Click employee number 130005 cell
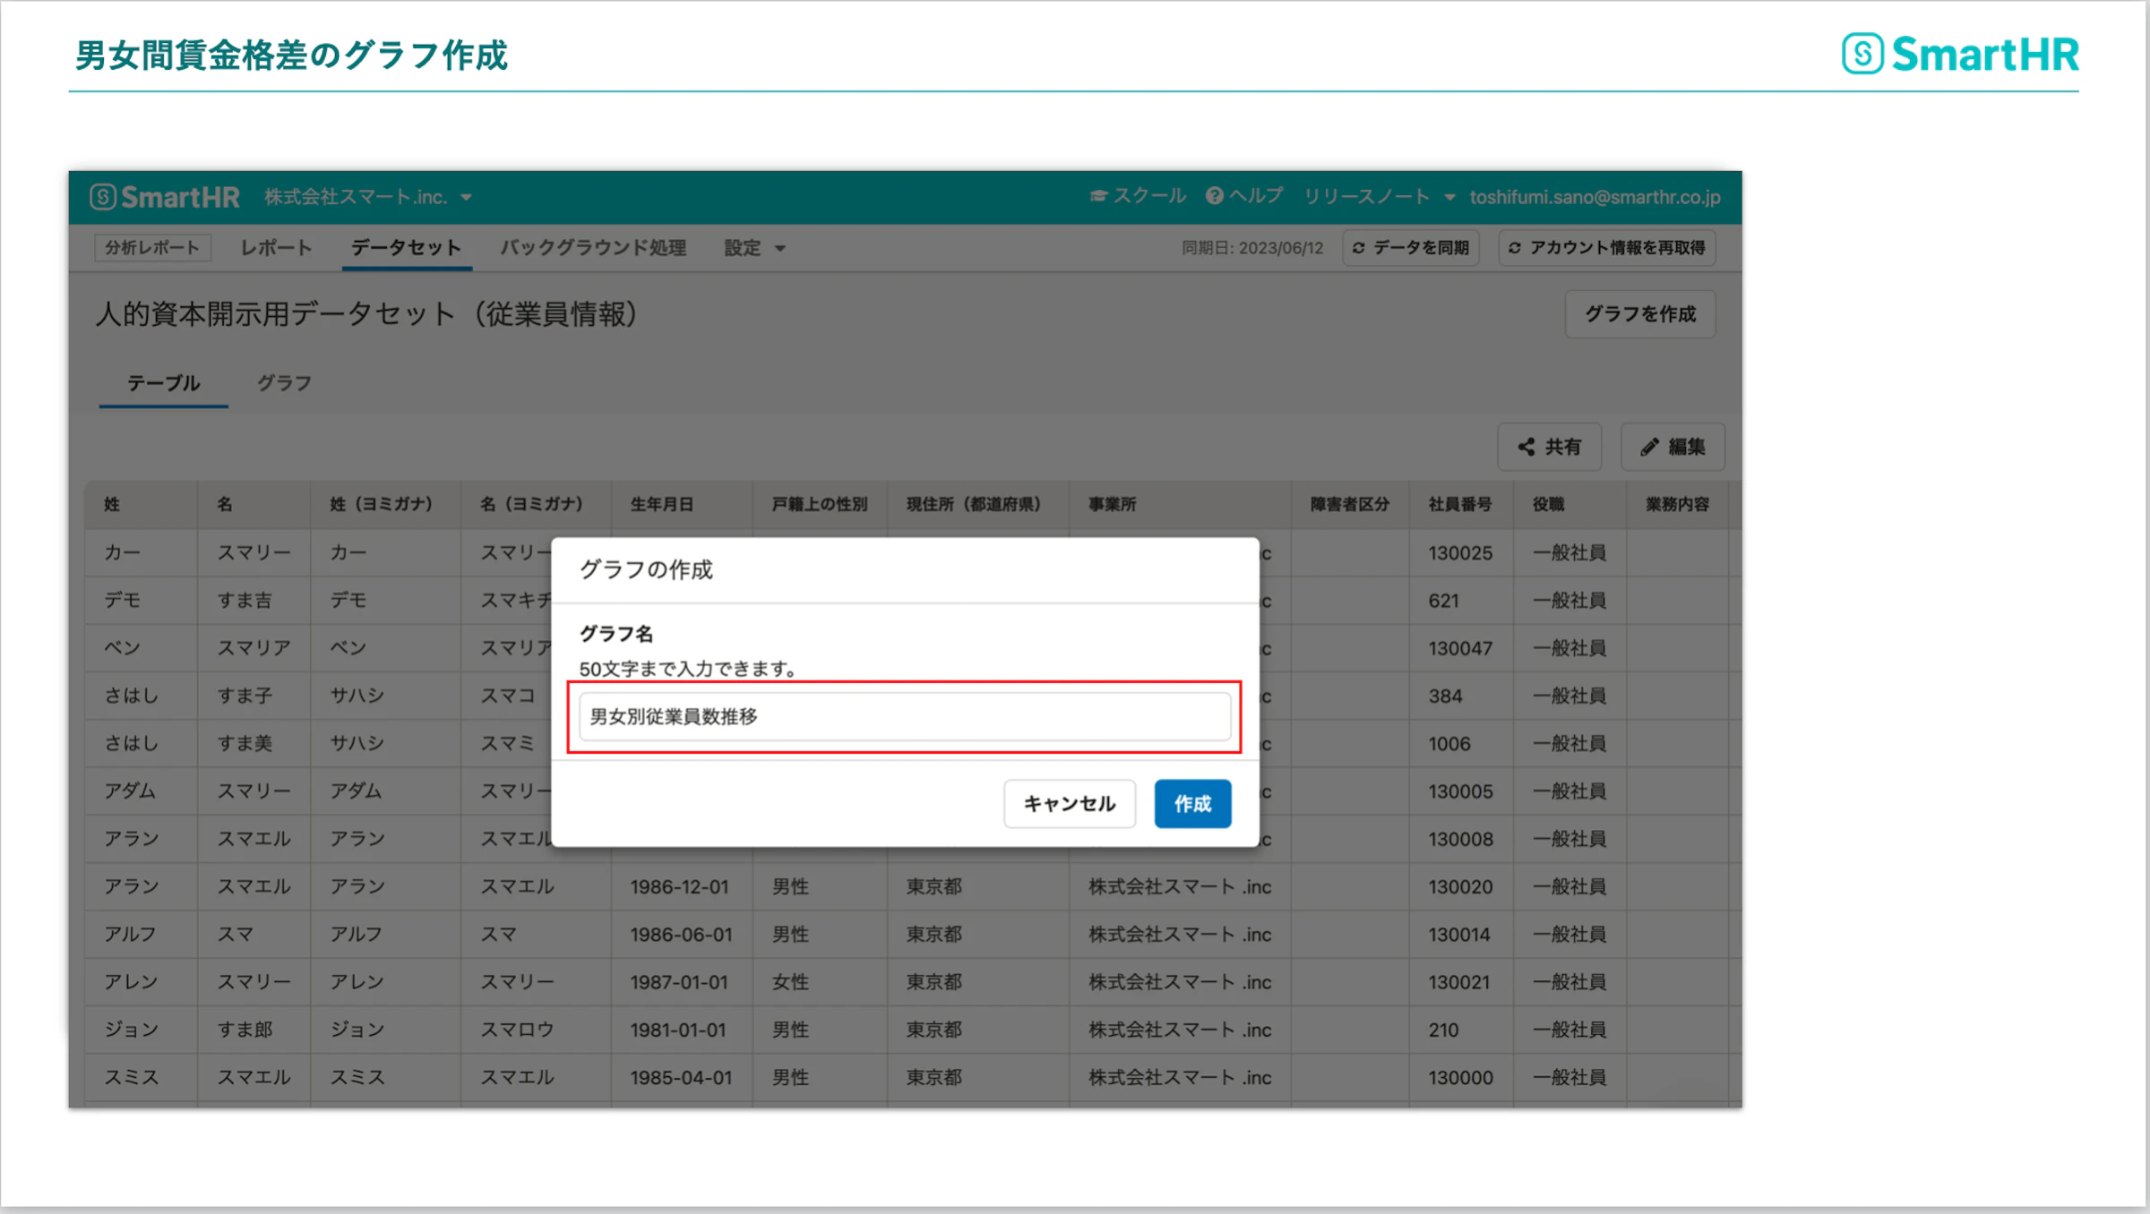Screen dimensions: 2150x1214 point(1460,791)
